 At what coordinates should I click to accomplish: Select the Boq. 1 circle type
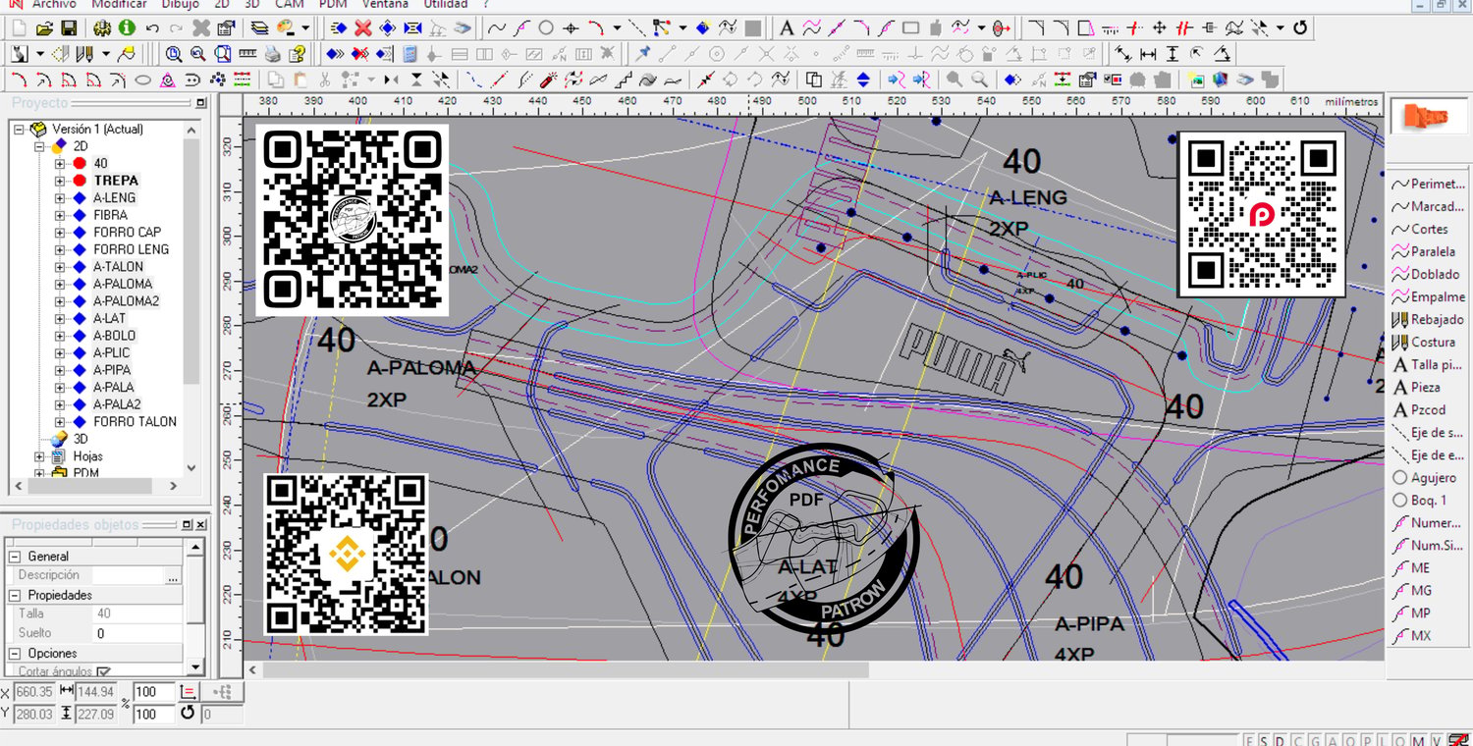coord(1419,501)
